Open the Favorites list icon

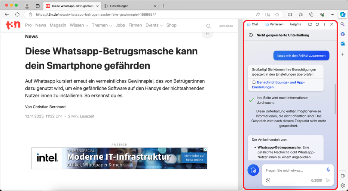[300, 15]
